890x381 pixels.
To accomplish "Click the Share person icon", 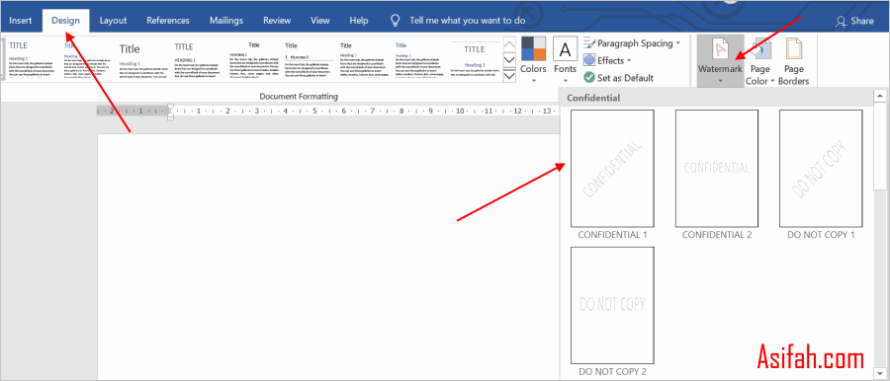I will point(841,22).
